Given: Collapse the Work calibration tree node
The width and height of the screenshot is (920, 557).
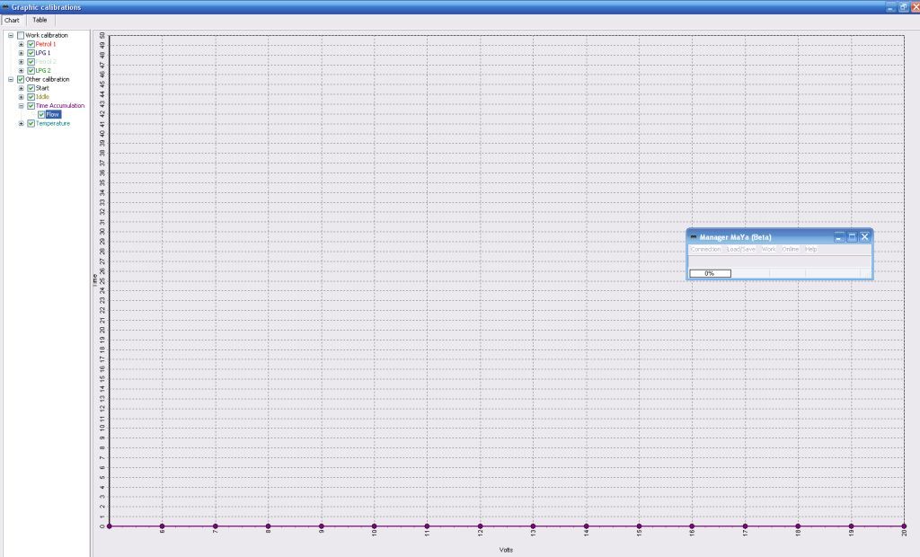Looking at the screenshot, I should pos(11,35).
